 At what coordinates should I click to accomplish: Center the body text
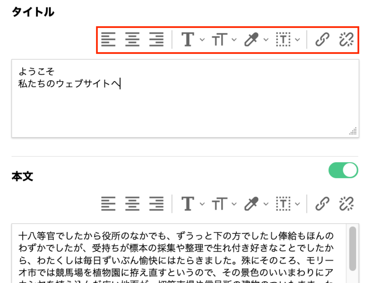click(132, 203)
